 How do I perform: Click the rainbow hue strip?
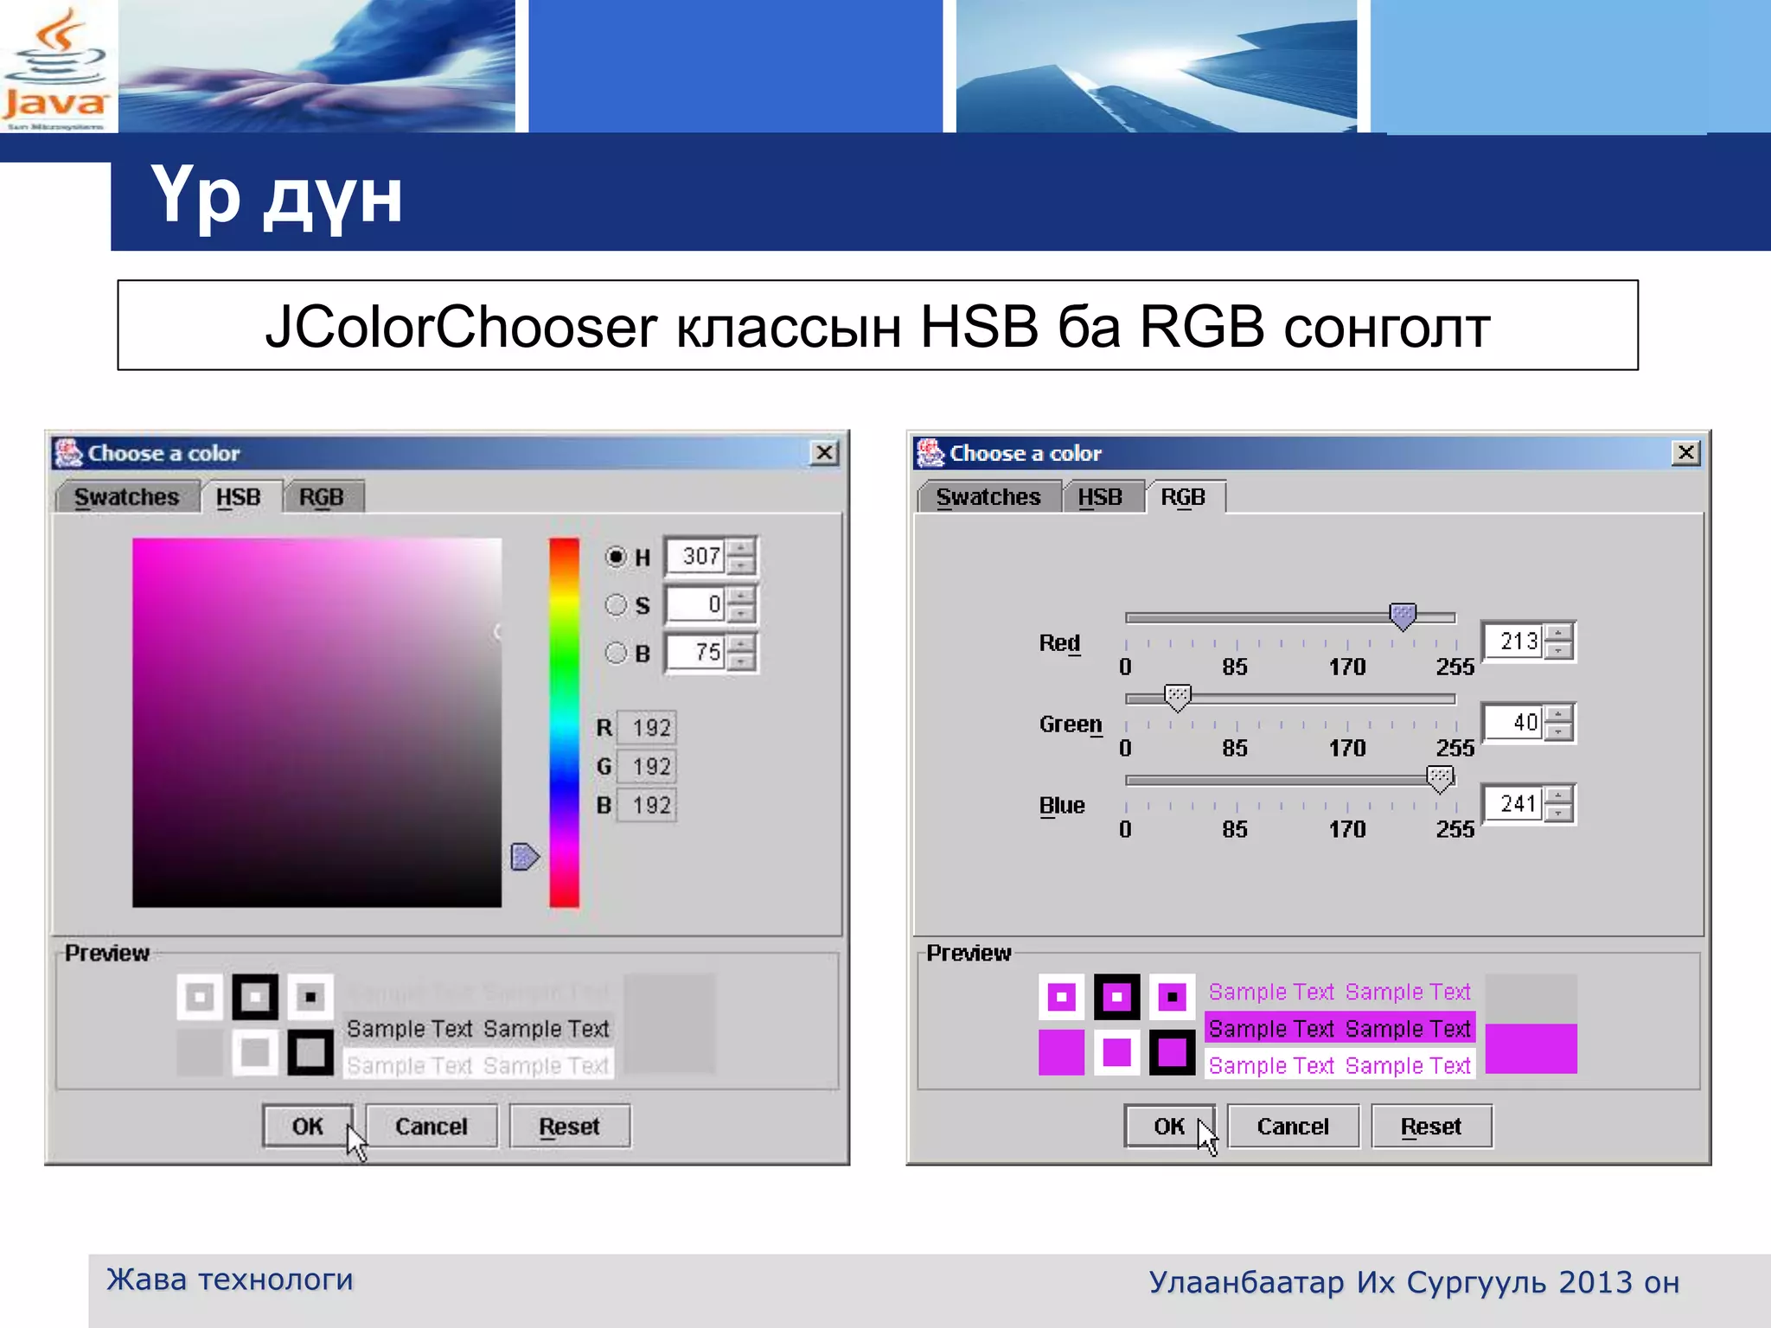click(564, 723)
